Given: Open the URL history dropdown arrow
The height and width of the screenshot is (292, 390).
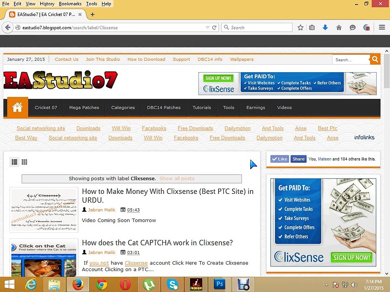Looking at the screenshot, I should click(x=208, y=28).
